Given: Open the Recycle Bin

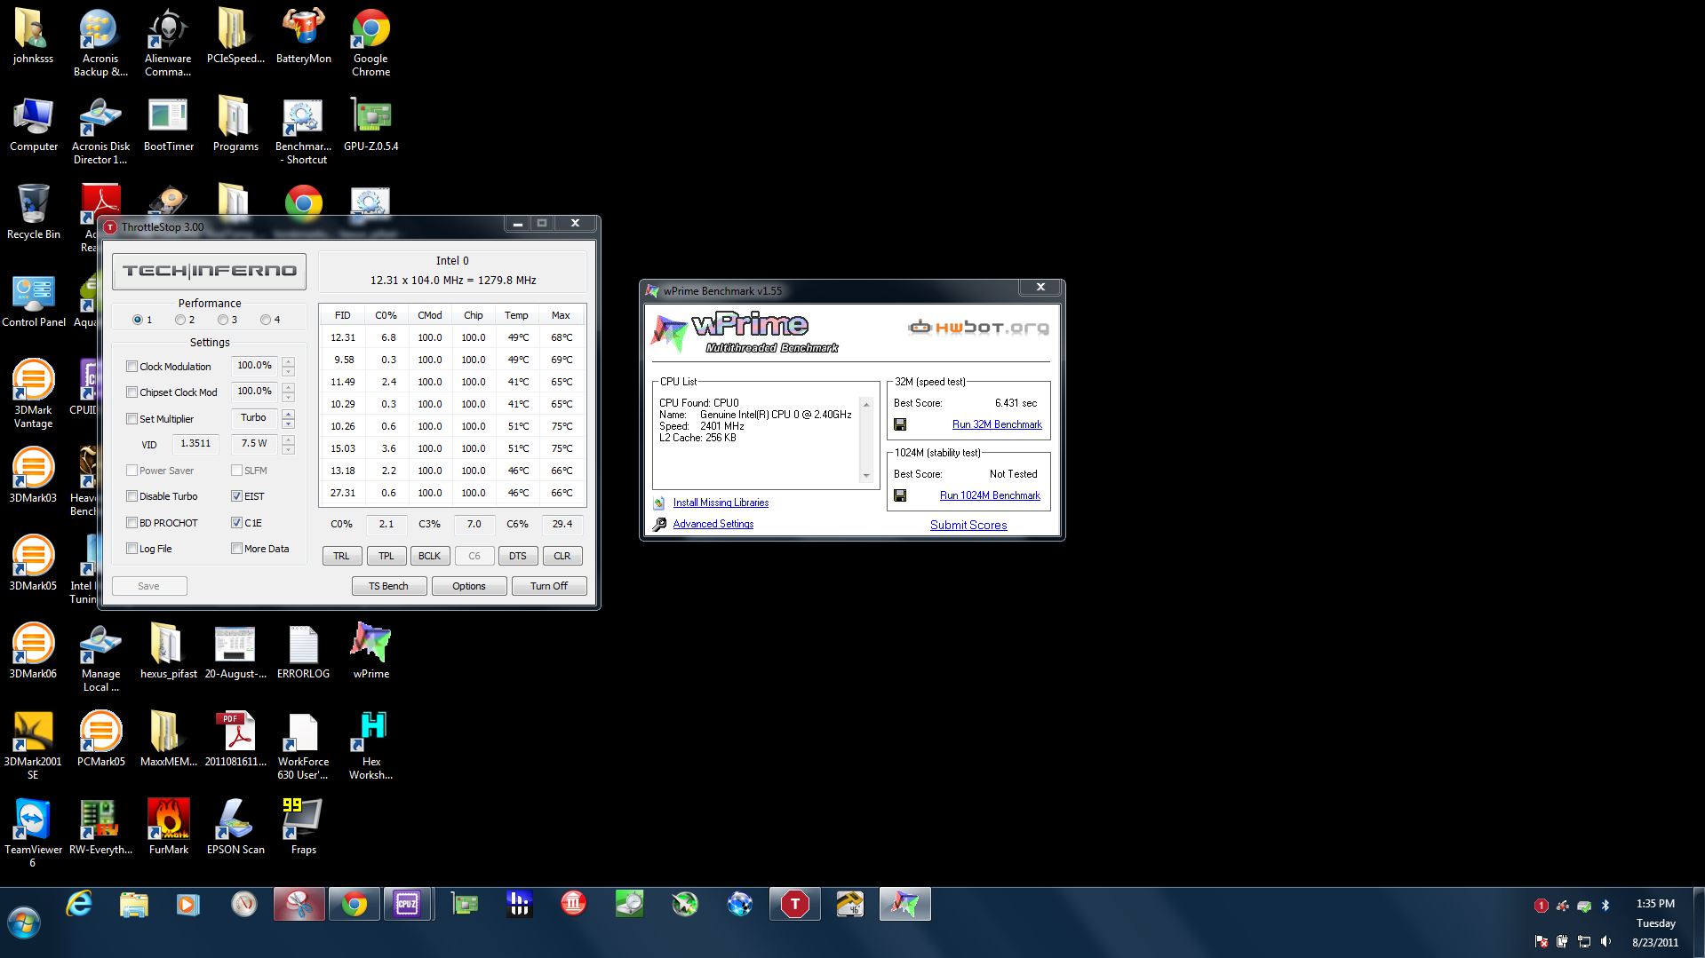Looking at the screenshot, I should click(x=33, y=213).
